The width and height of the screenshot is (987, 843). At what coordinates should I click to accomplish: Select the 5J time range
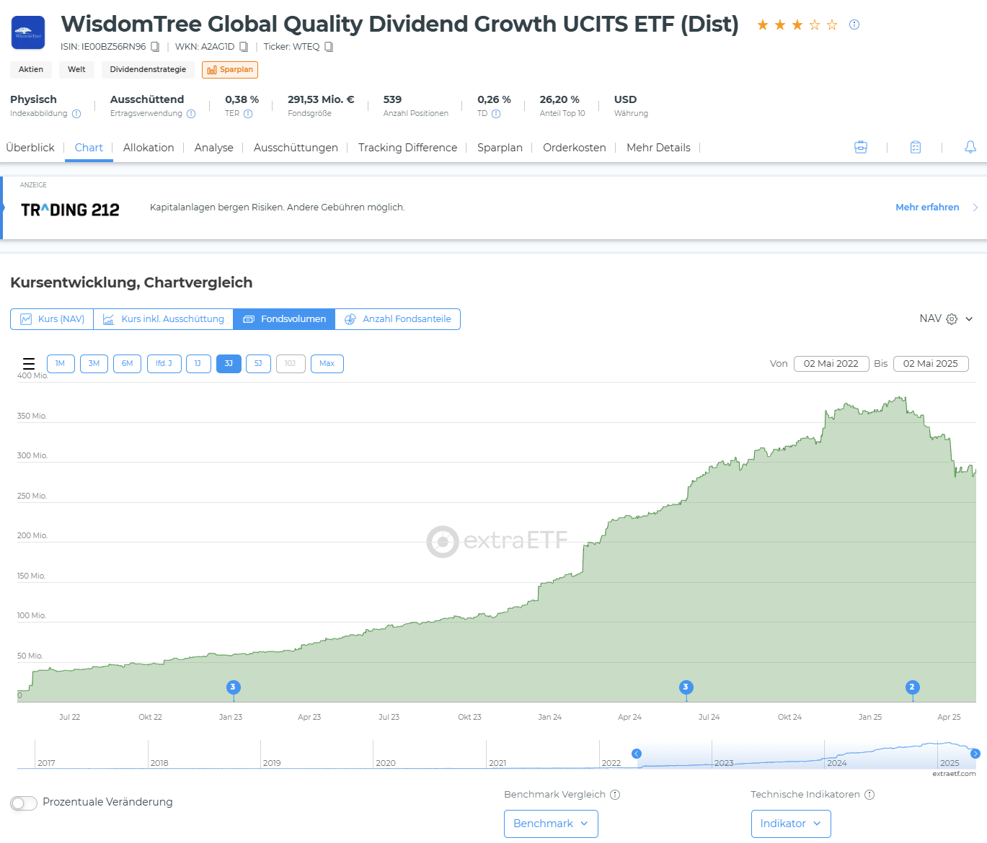(x=258, y=364)
